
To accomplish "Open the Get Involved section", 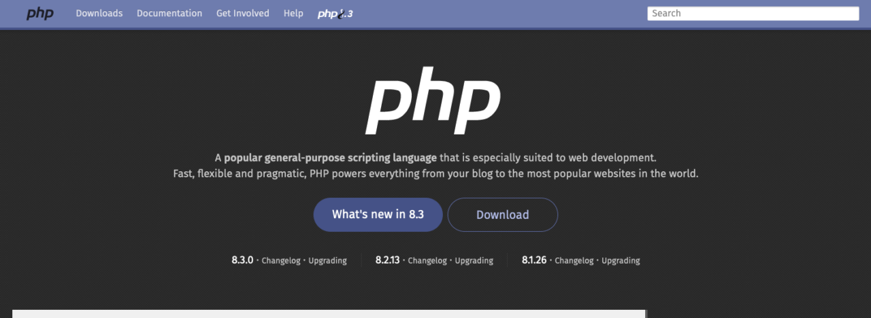I will point(242,14).
